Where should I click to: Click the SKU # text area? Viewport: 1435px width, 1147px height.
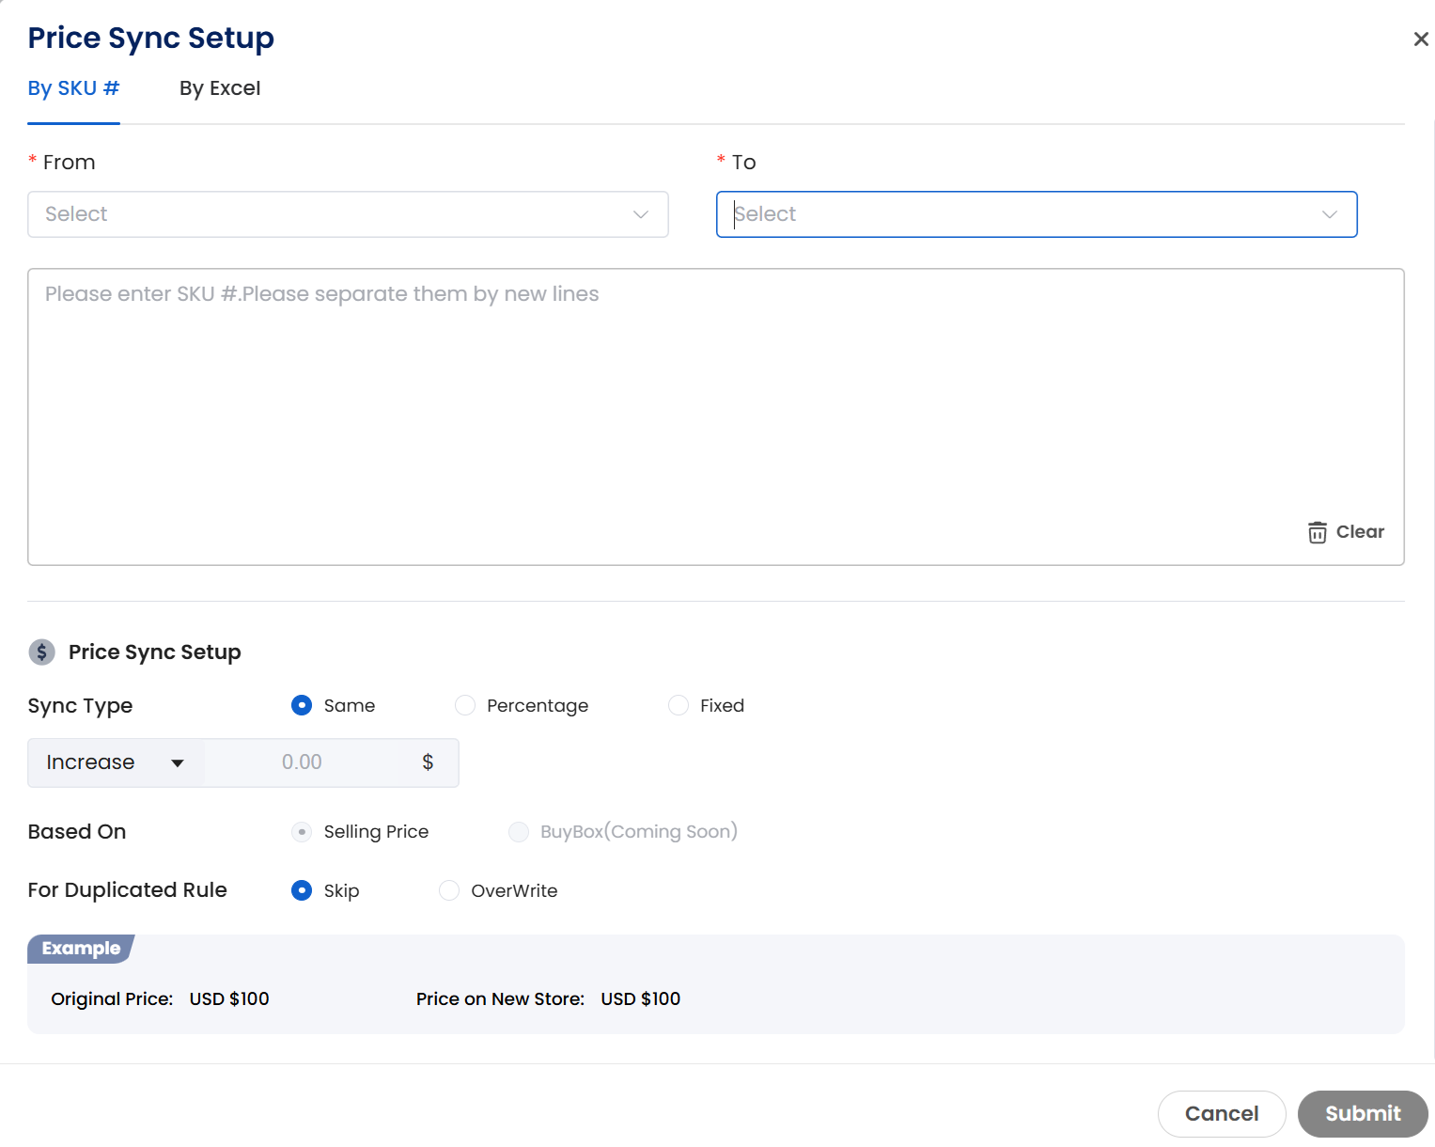[x=716, y=416]
